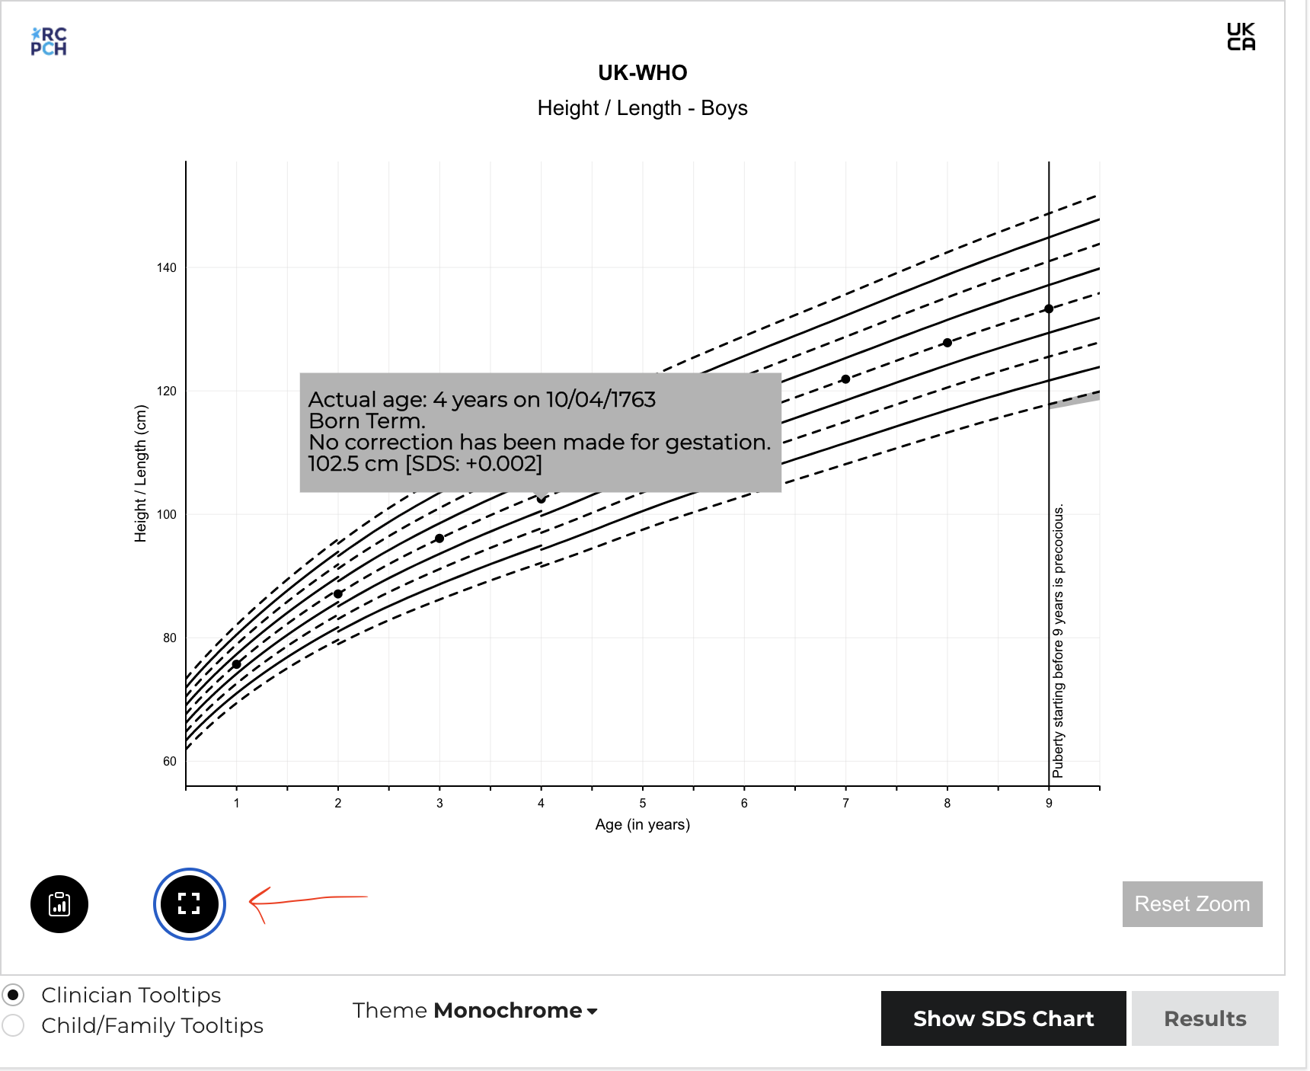The height and width of the screenshot is (1071, 1310).
Task: Select the age 3 height measurement dot
Action: click(439, 539)
